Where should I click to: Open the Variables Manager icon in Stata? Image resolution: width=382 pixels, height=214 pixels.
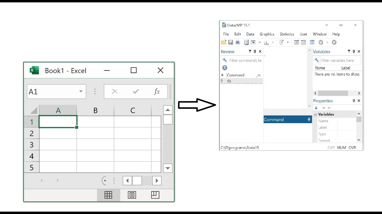coord(312,42)
